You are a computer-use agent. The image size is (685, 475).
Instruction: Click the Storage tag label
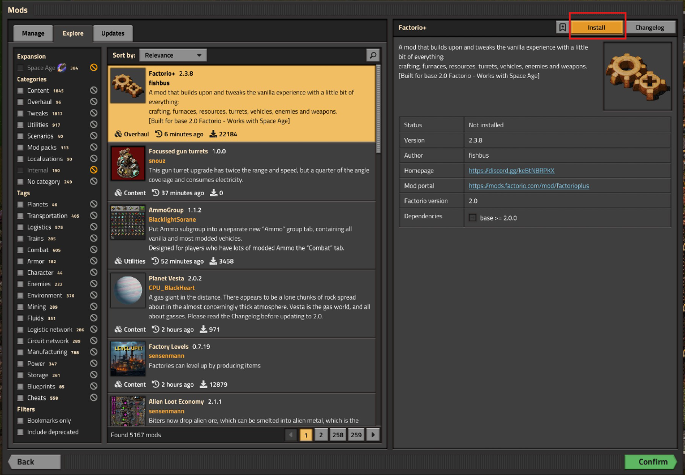pos(37,375)
